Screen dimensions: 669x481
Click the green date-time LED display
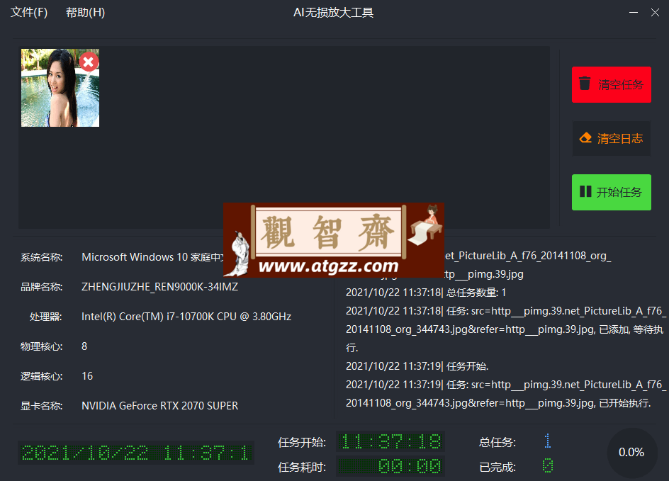pyautogui.click(x=136, y=453)
